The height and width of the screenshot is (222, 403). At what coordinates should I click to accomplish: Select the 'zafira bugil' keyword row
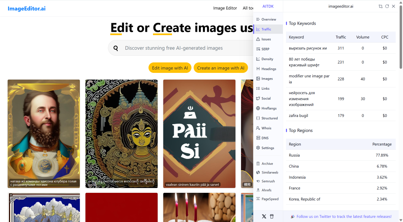coord(341,115)
